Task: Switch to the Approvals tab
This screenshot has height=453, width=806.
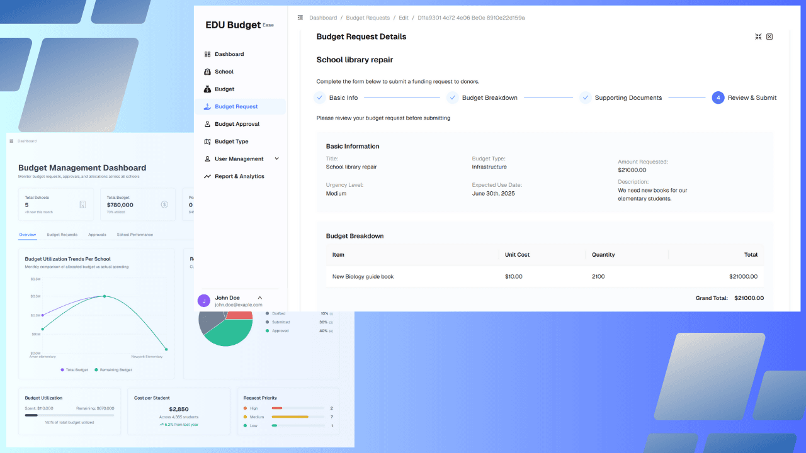Action: [x=97, y=235]
